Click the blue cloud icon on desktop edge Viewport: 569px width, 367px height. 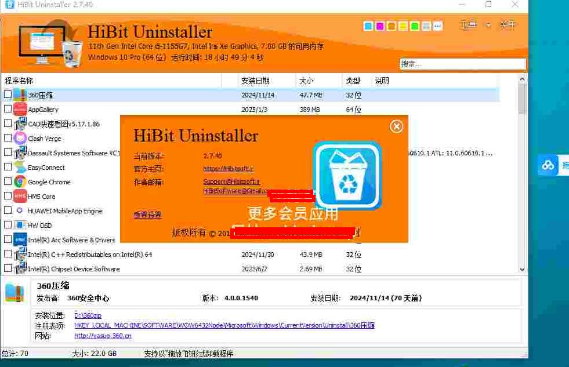(548, 165)
